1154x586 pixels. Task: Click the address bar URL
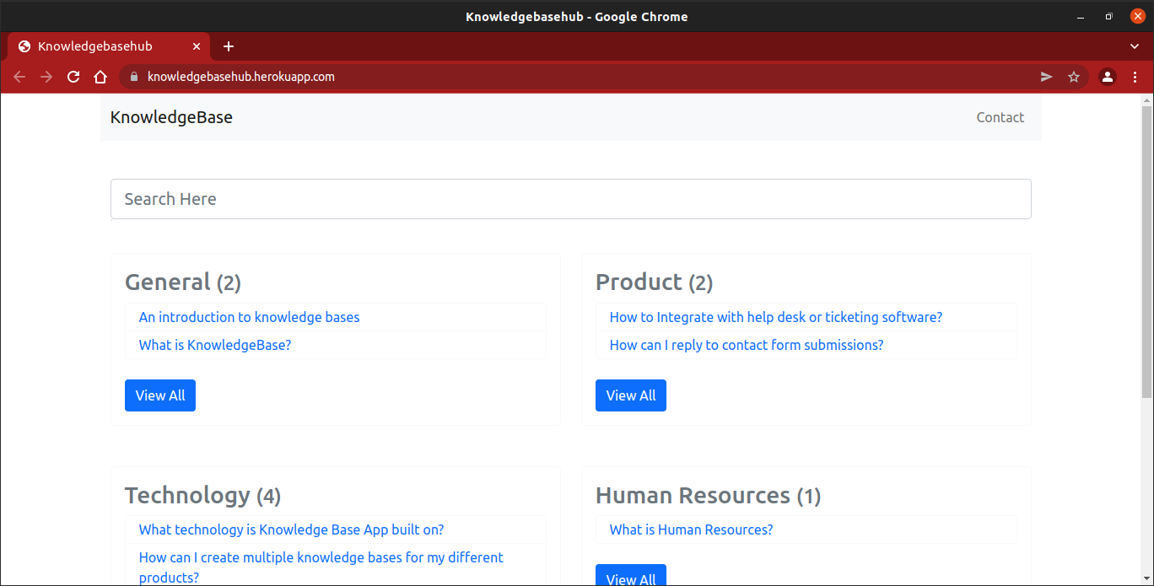241,77
